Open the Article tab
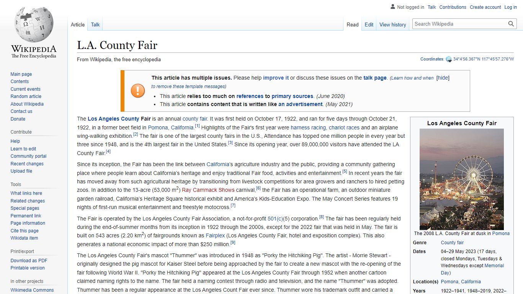Screen dimensions: 523x294 click(78, 24)
